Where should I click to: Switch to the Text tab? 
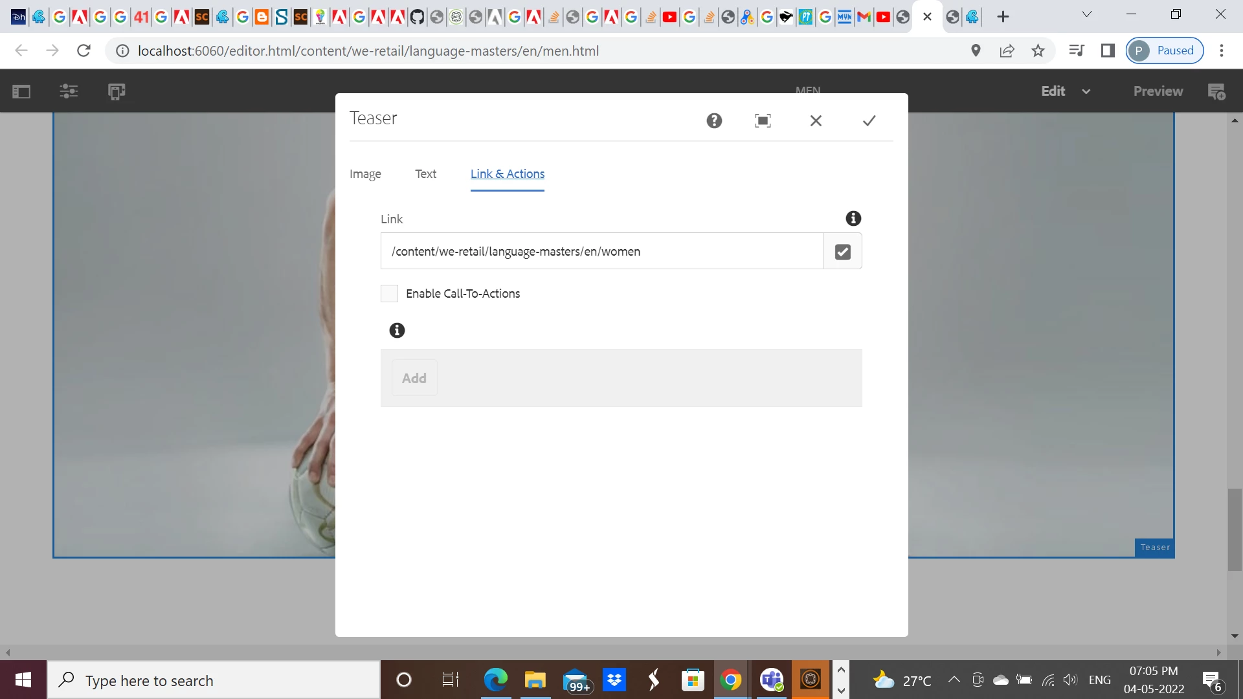point(425,174)
